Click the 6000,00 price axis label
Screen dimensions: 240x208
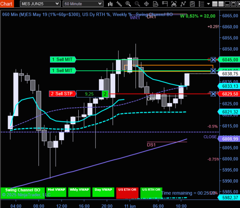tap(230, 159)
